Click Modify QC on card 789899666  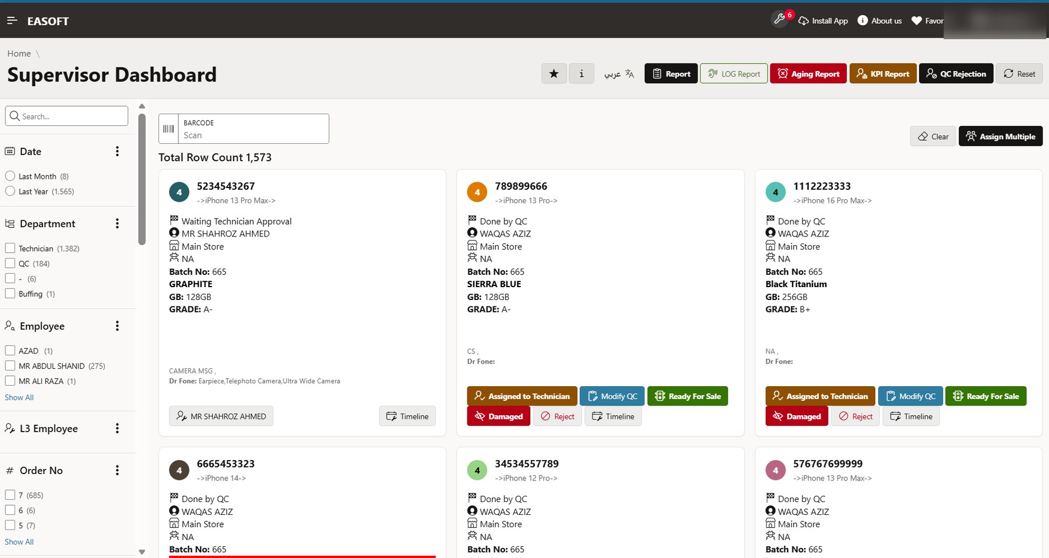pos(612,396)
